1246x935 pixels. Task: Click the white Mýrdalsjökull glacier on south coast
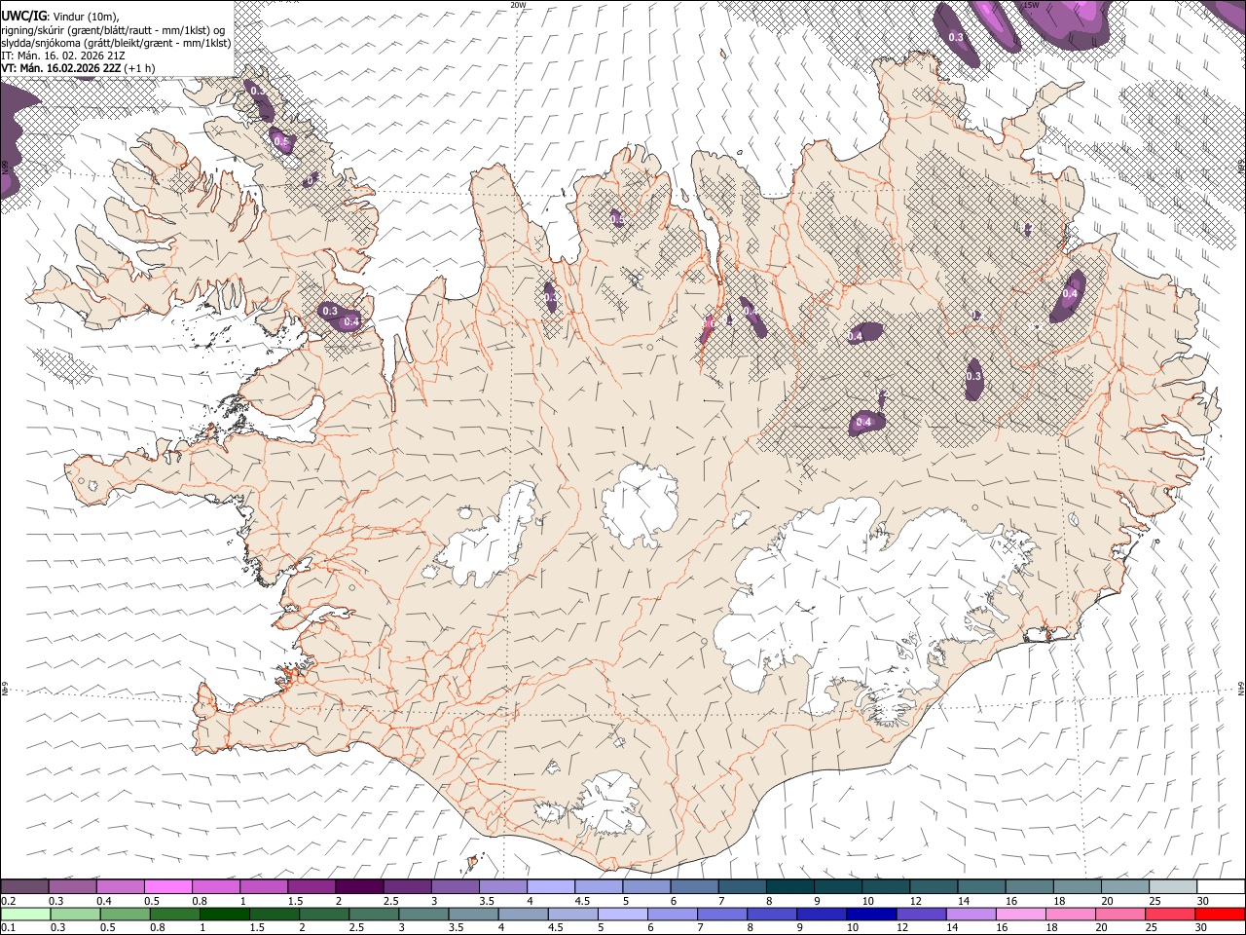(x=608, y=805)
